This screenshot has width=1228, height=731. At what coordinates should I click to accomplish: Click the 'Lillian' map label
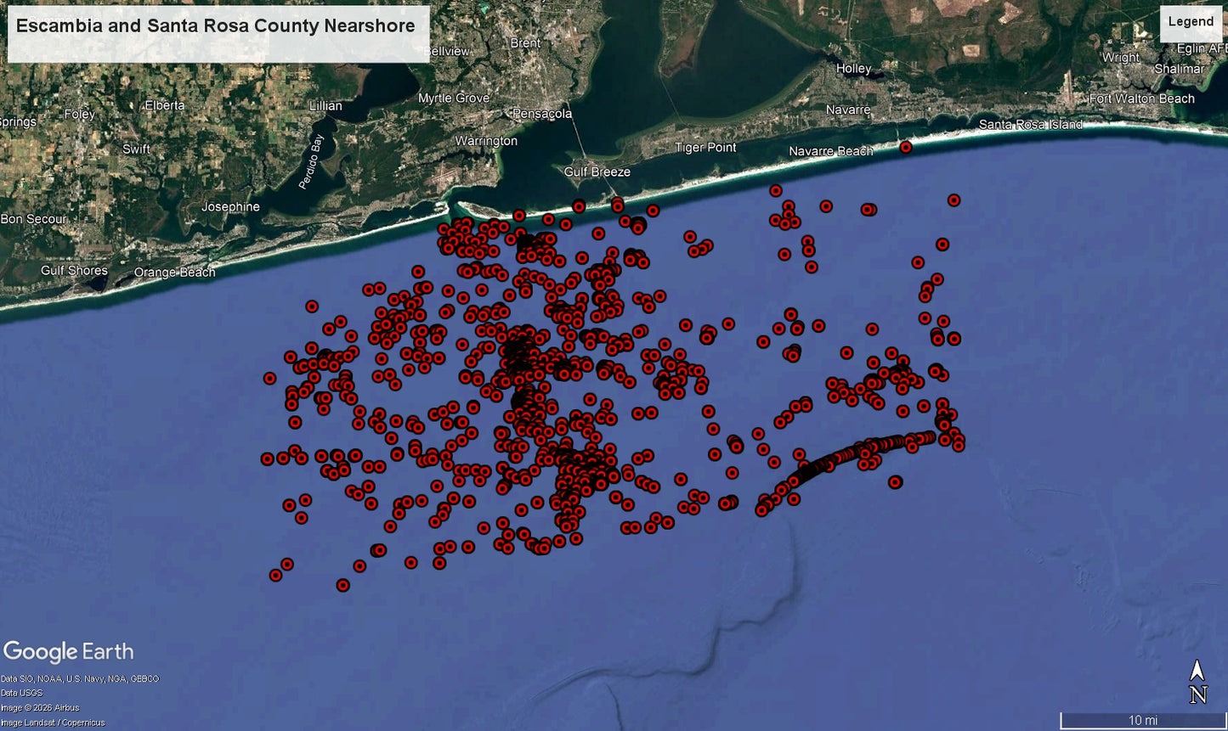pos(325,106)
